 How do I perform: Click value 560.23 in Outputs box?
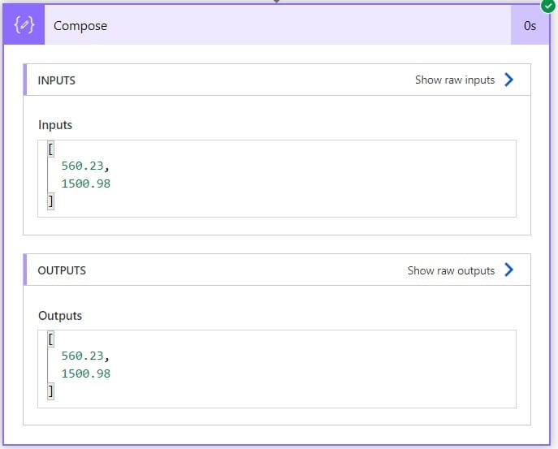click(82, 356)
